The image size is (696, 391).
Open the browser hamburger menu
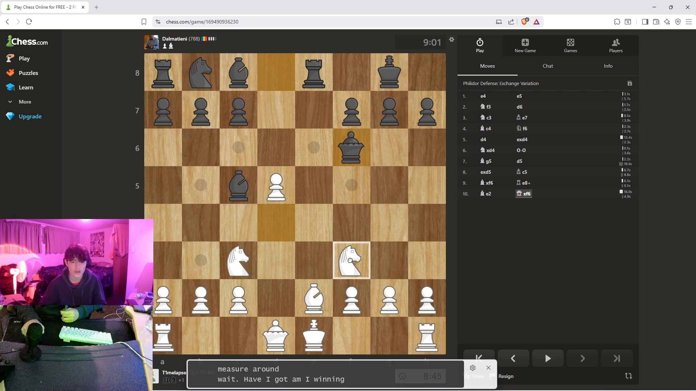(689, 22)
